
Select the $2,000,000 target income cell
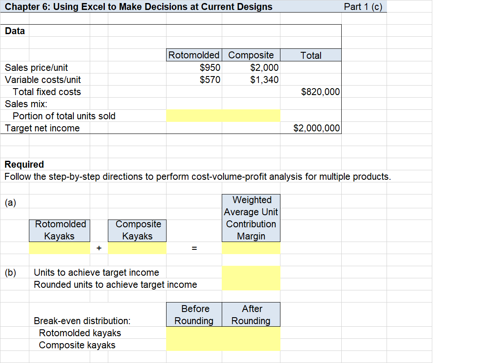click(311, 128)
